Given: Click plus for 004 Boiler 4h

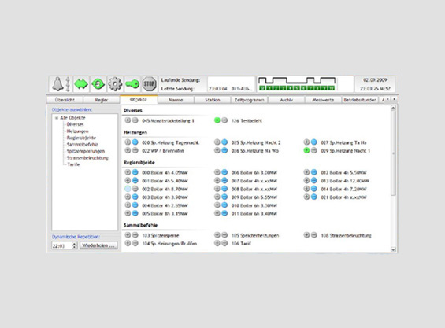Looking at the screenshot, I should pos(128,205).
